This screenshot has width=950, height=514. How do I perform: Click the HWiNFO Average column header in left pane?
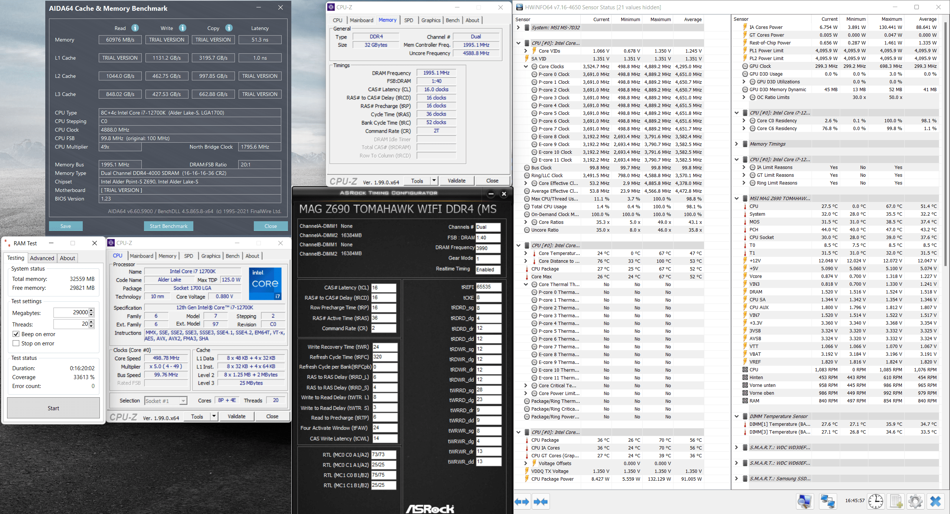[x=693, y=20]
